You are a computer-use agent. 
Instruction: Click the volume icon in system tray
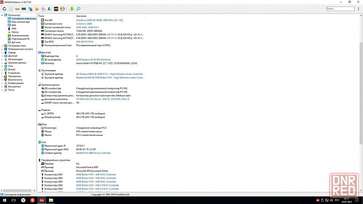coord(331,200)
